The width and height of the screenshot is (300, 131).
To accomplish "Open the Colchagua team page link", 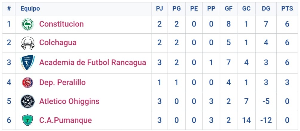I will 58,43.
